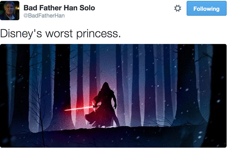The height and width of the screenshot is (149, 228).
Task: Click Bad Father Han Solo's profile avatar
Action: [10, 10]
